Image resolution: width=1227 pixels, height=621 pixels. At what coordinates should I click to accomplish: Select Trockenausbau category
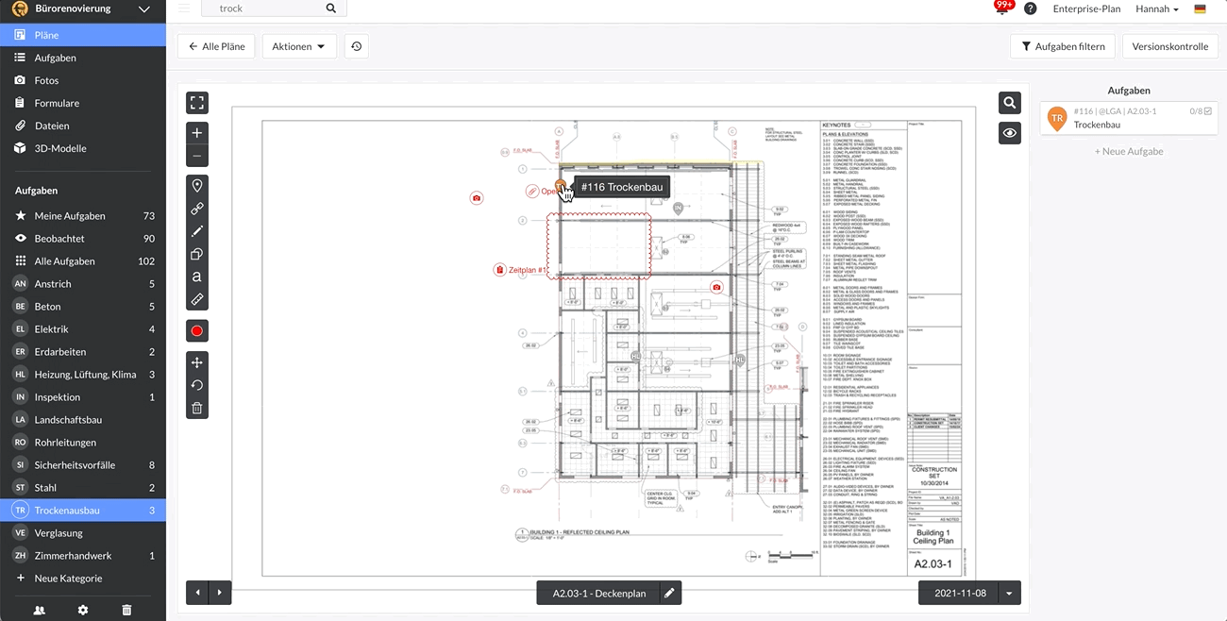pos(83,511)
